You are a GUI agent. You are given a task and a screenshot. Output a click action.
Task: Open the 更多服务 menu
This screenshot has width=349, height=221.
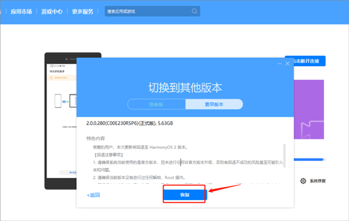click(83, 12)
